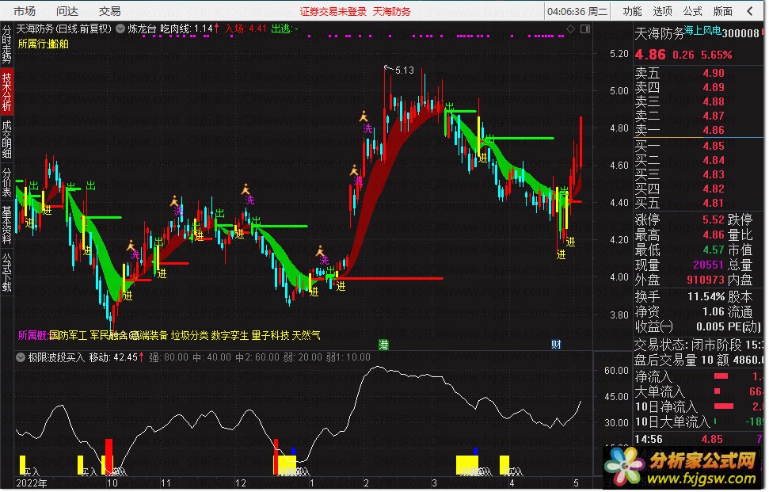Click the 极限波段买入 sub-chart title

[56, 357]
